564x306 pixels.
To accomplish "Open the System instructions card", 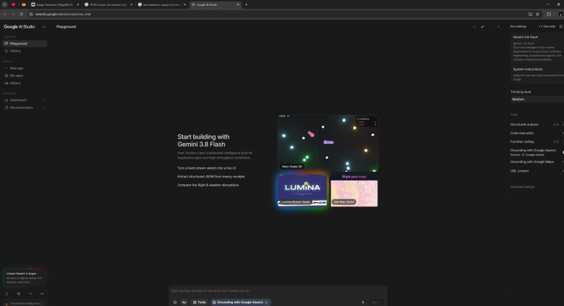I will click(537, 74).
